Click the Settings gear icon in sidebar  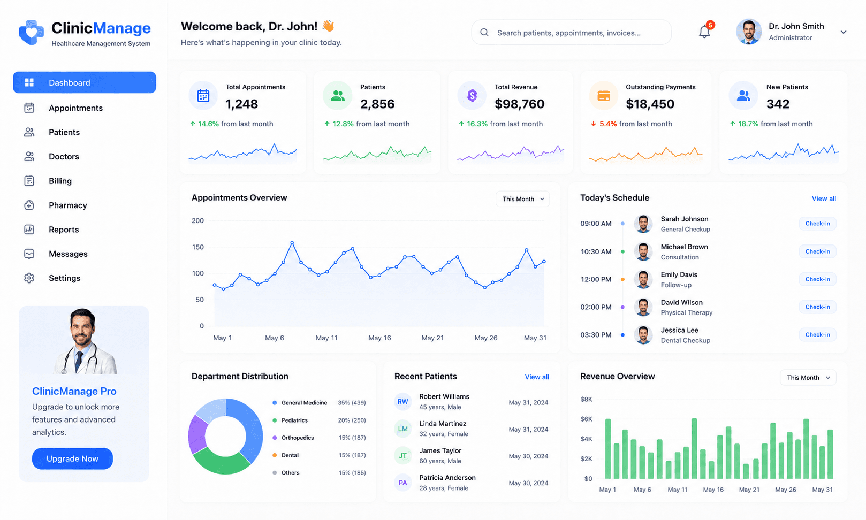point(29,278)
